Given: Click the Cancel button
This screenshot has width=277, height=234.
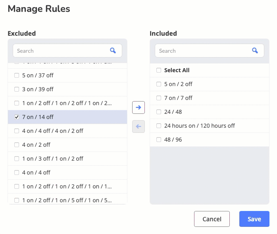Looking at the screenshot, I should tap(212, 219).
